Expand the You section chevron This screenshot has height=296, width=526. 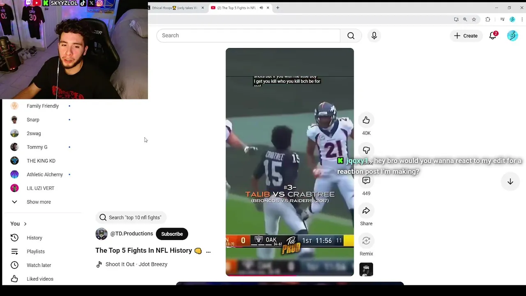25,224
